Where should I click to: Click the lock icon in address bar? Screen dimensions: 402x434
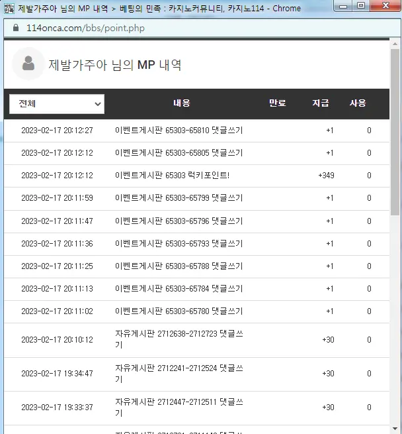pyautogui.click(x=16, y=28)
